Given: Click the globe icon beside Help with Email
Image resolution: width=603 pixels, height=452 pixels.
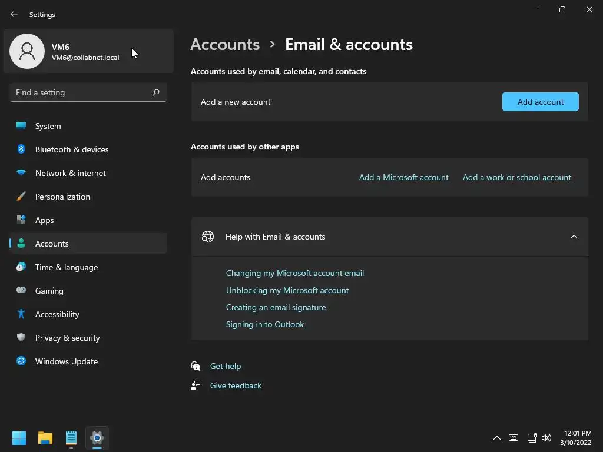Looking at the screenshot, I should click(x=208, y=237).
